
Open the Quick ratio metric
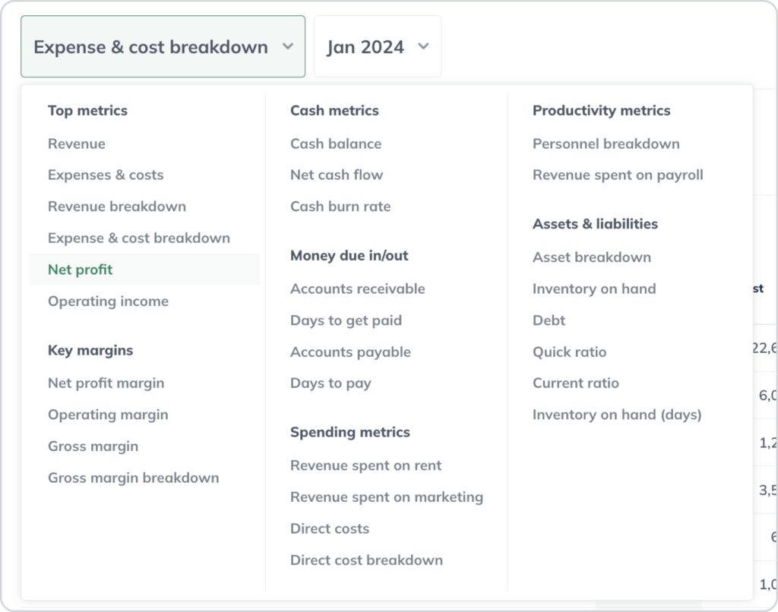pyautogui.click(x=569, y=352)
